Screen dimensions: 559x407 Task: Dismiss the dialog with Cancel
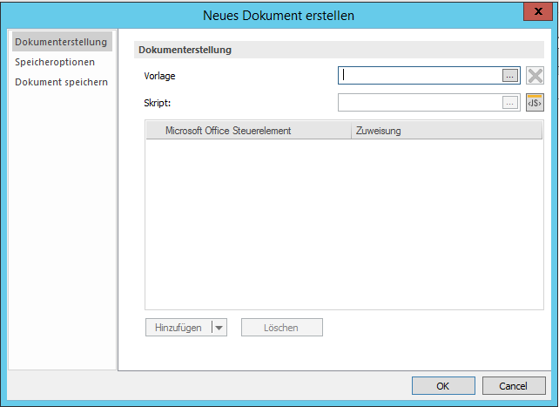(514, 386)
